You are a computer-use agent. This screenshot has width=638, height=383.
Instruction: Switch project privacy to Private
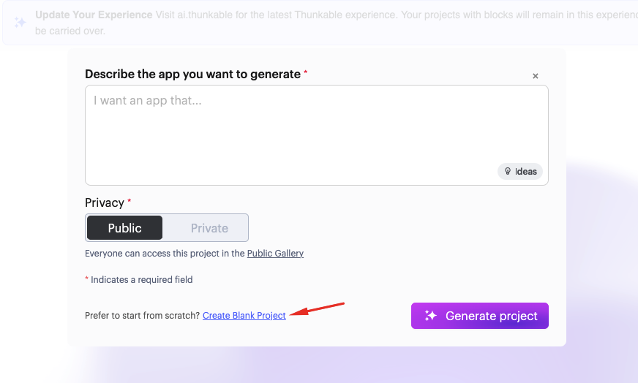(209, 228)
